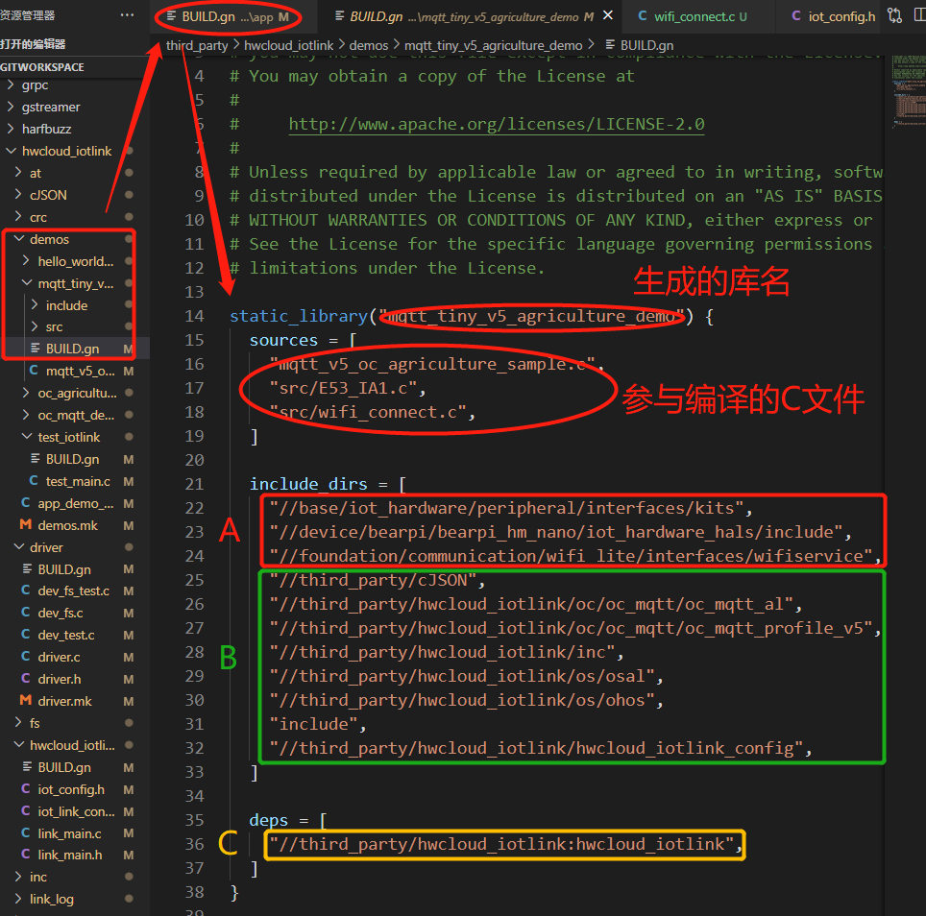Image resolution: width=926 pixels, height=916 pixels.
Task: Open link_main.c file
Action: point(74,833)
